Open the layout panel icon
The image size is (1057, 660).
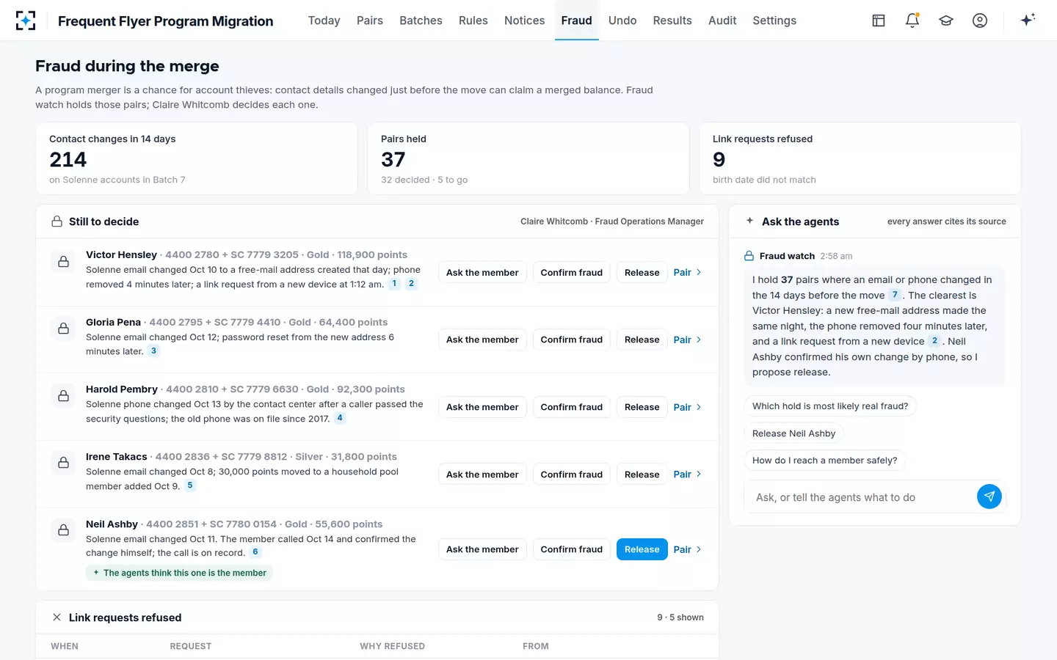point(879,21)
